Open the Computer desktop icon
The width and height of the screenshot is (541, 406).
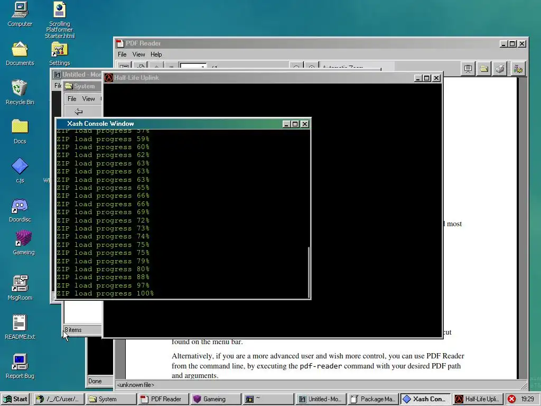20,14
